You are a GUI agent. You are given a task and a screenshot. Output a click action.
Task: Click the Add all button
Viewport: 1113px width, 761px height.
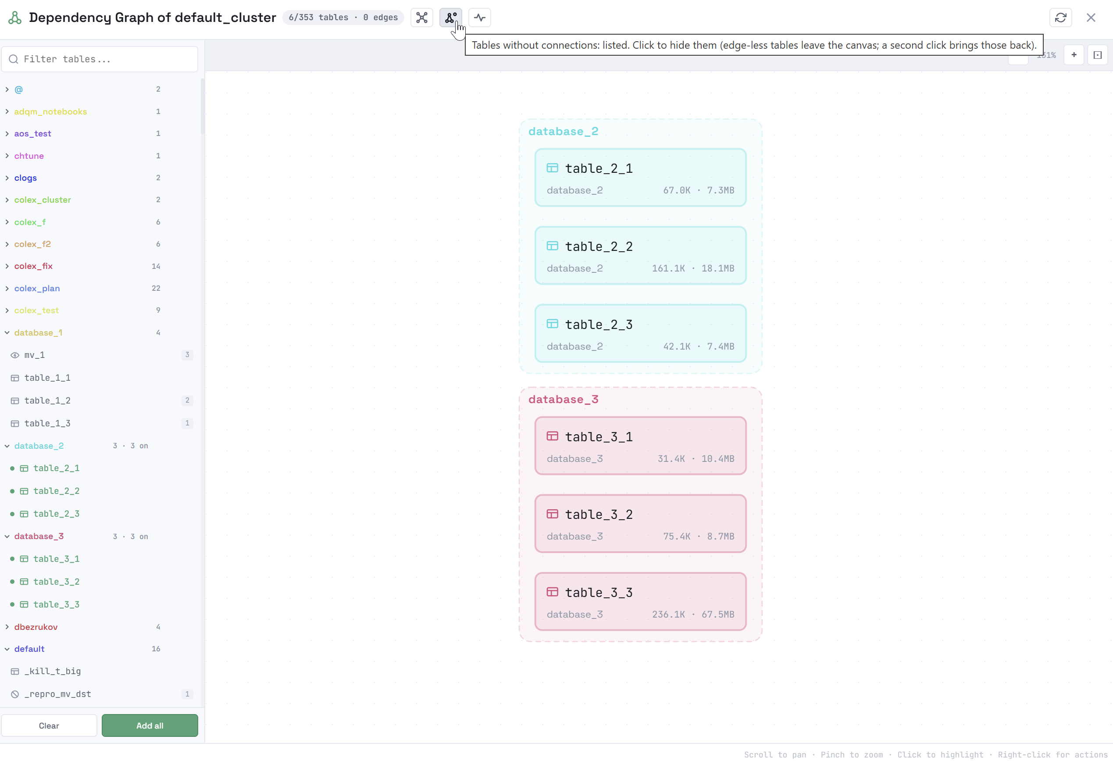(150, 725)
